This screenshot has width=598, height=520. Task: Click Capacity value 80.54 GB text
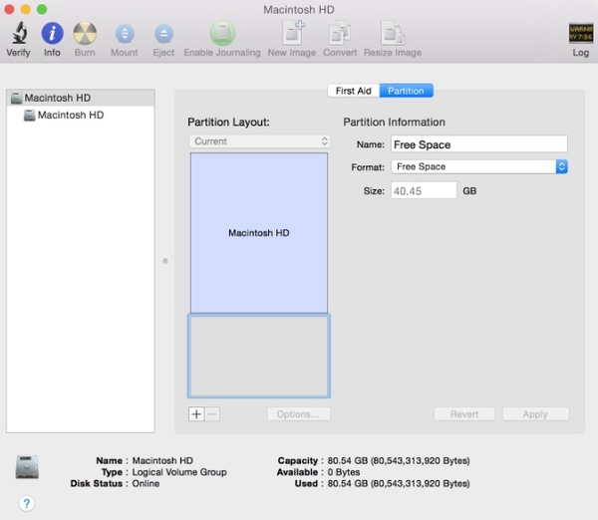pyautogui.click(x=399, y=460)
